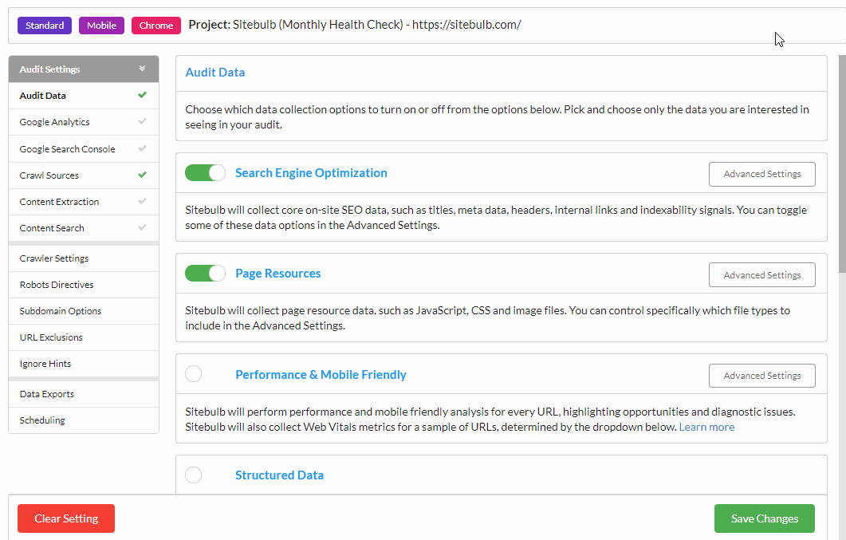Open Crawler Settings in the sidebar
Screen dimensions: 846x540
[84, 258]
